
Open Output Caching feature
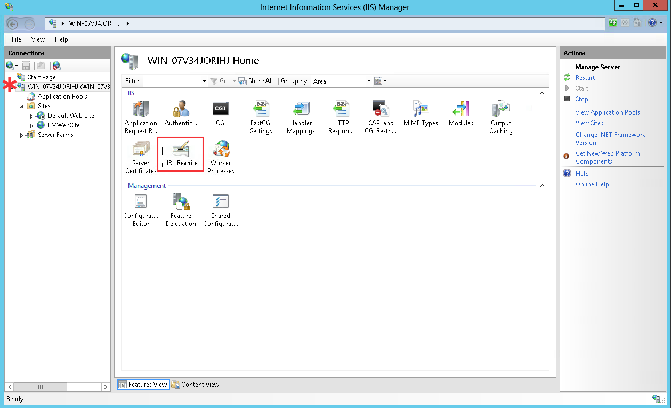point(501,117)
